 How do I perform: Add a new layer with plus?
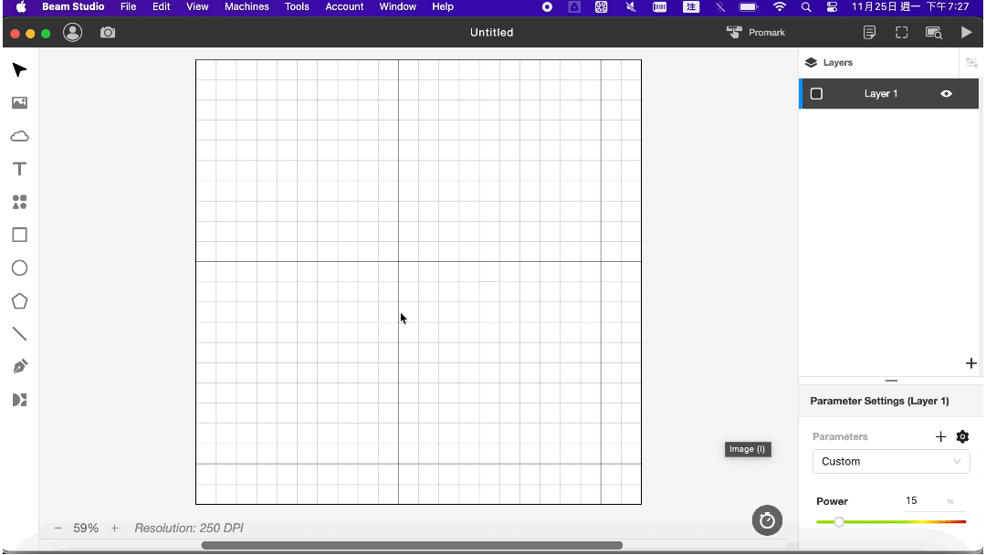[x=970, y=363]
